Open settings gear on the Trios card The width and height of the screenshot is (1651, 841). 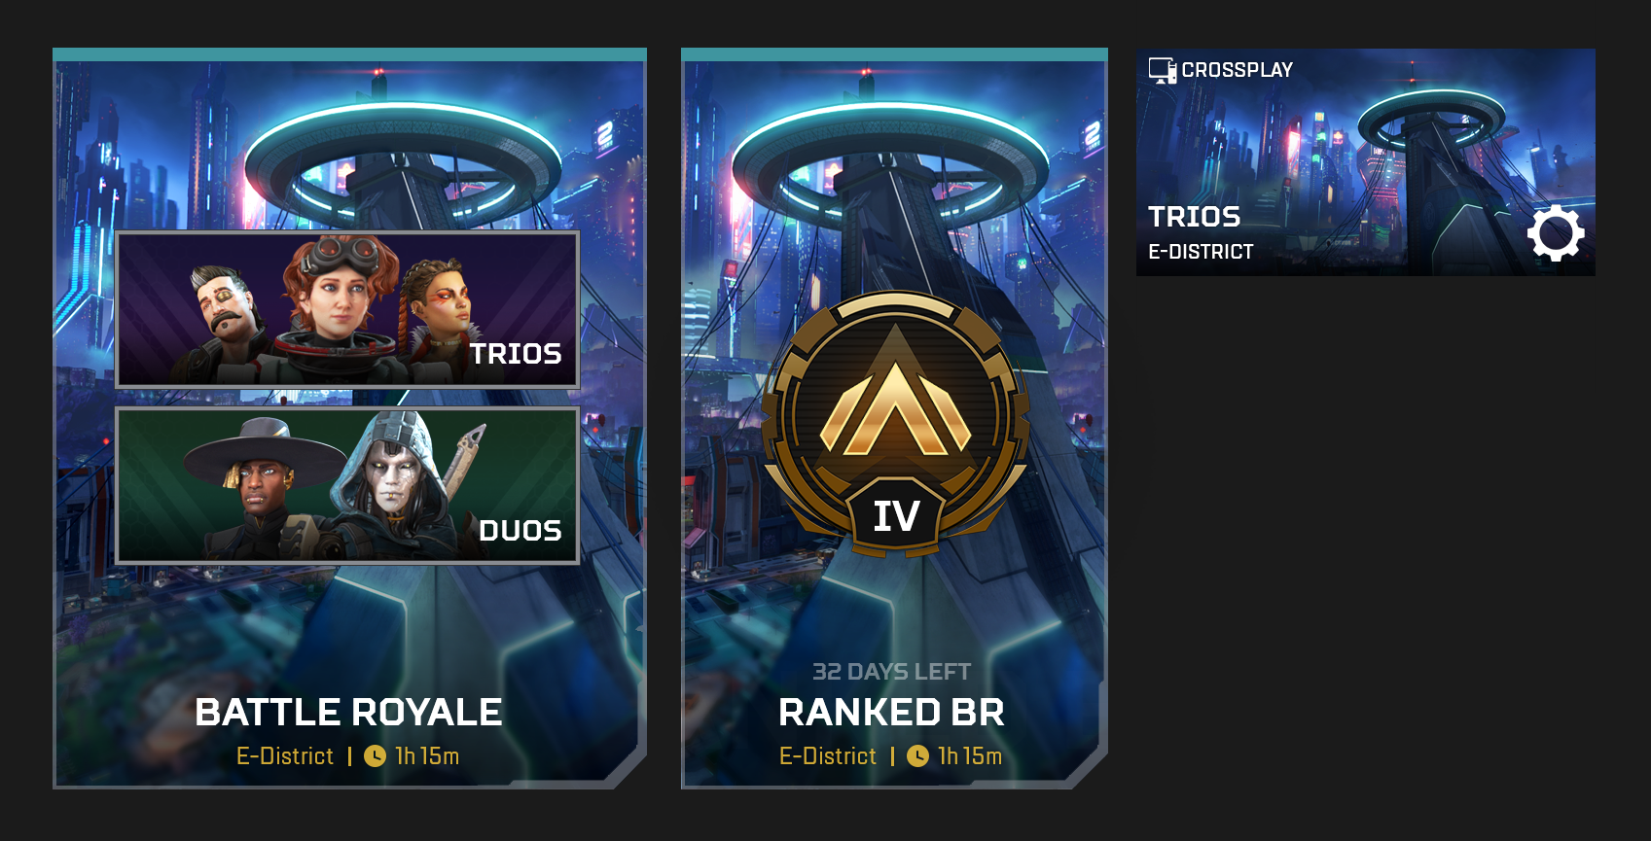[x=1556, y=233]
